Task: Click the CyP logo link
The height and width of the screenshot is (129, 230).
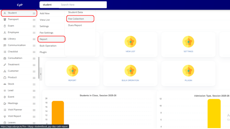Action: click(x=20, y=5)
